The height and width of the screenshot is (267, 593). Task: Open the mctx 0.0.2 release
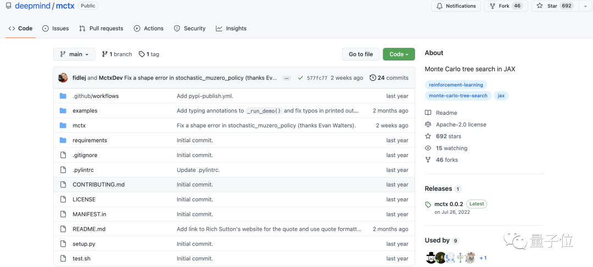(x=449, y=204)
